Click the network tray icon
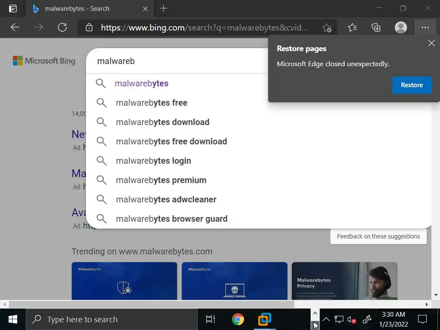 (x=339, y=319)
